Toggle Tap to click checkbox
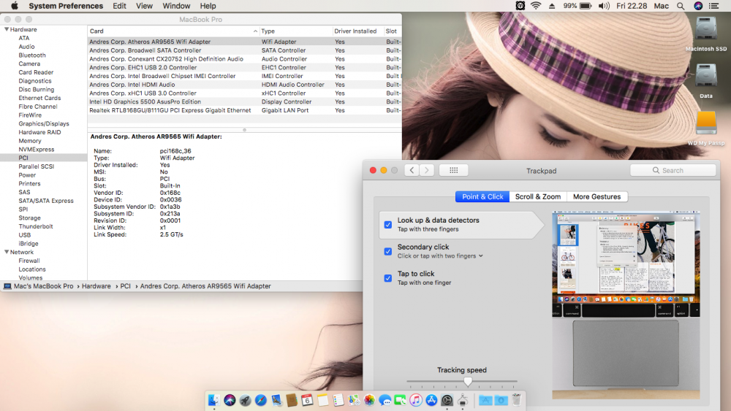This screenshot has height=411, width=731. (x=388, y=278)
